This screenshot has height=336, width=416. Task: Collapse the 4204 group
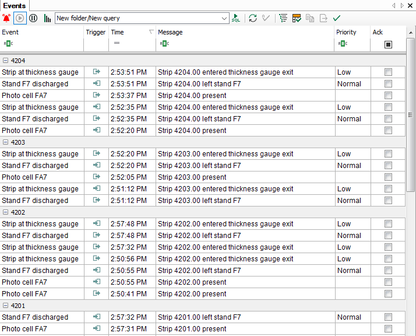[5, 61]
